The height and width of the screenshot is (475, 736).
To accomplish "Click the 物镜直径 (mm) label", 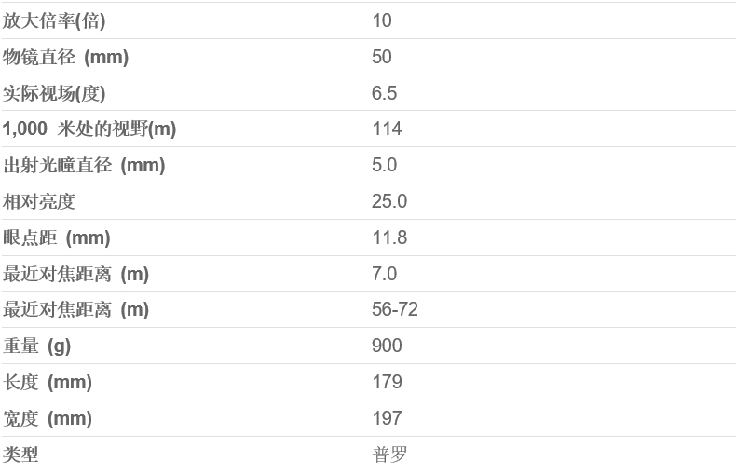I will (65, 57).
